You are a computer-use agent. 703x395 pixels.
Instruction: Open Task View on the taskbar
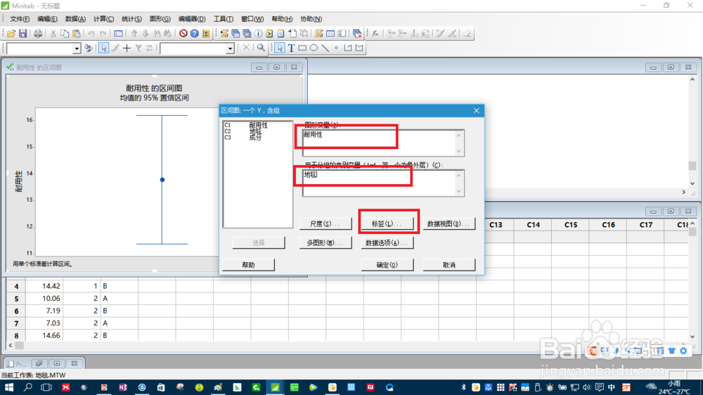[46, 387]
